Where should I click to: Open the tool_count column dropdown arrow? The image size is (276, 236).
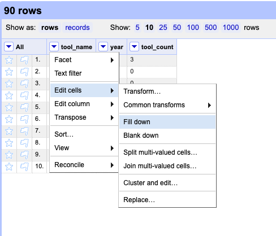point(134,46)
